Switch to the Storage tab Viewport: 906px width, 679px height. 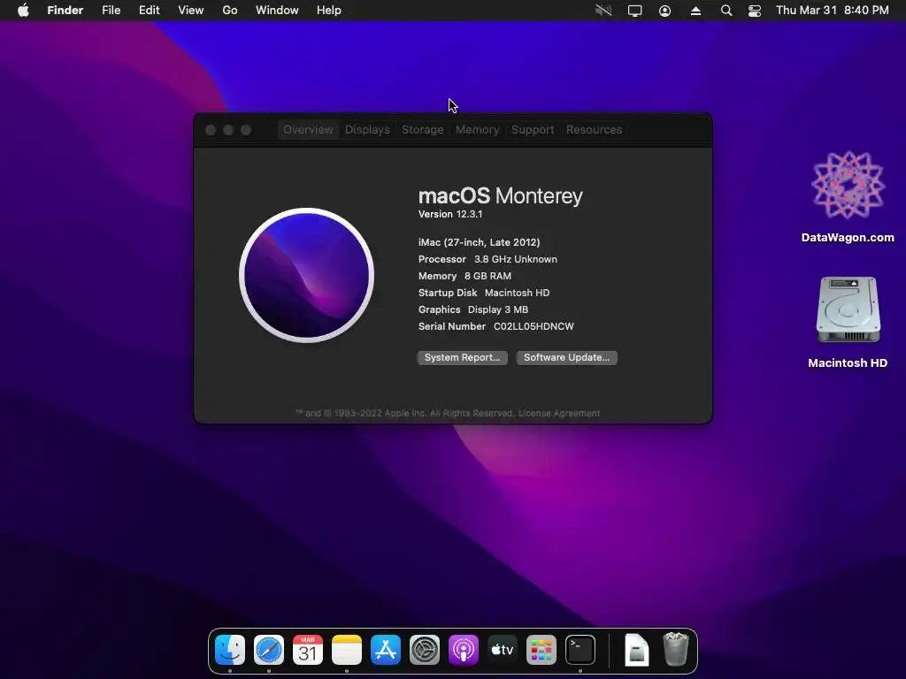pyautogui.click(x=423, y=129)
